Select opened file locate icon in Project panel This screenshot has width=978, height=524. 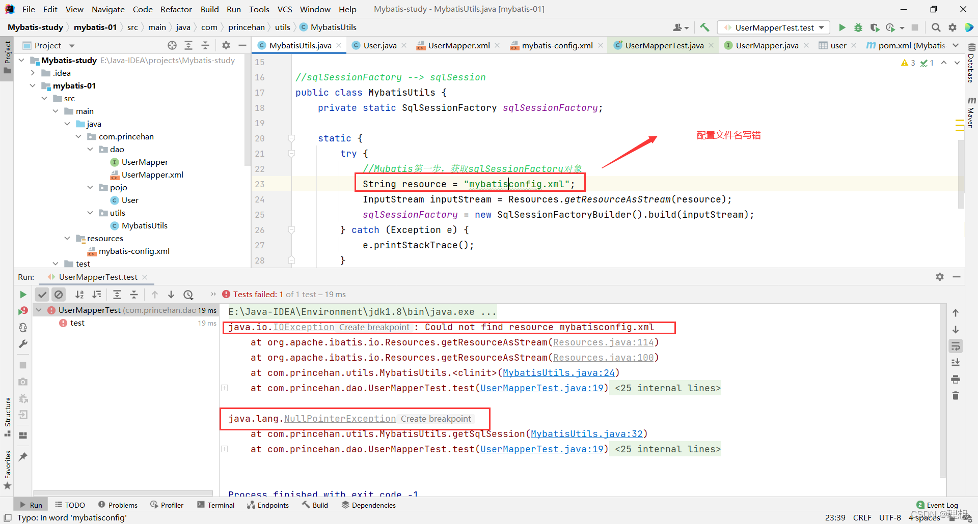coord(172,45)
